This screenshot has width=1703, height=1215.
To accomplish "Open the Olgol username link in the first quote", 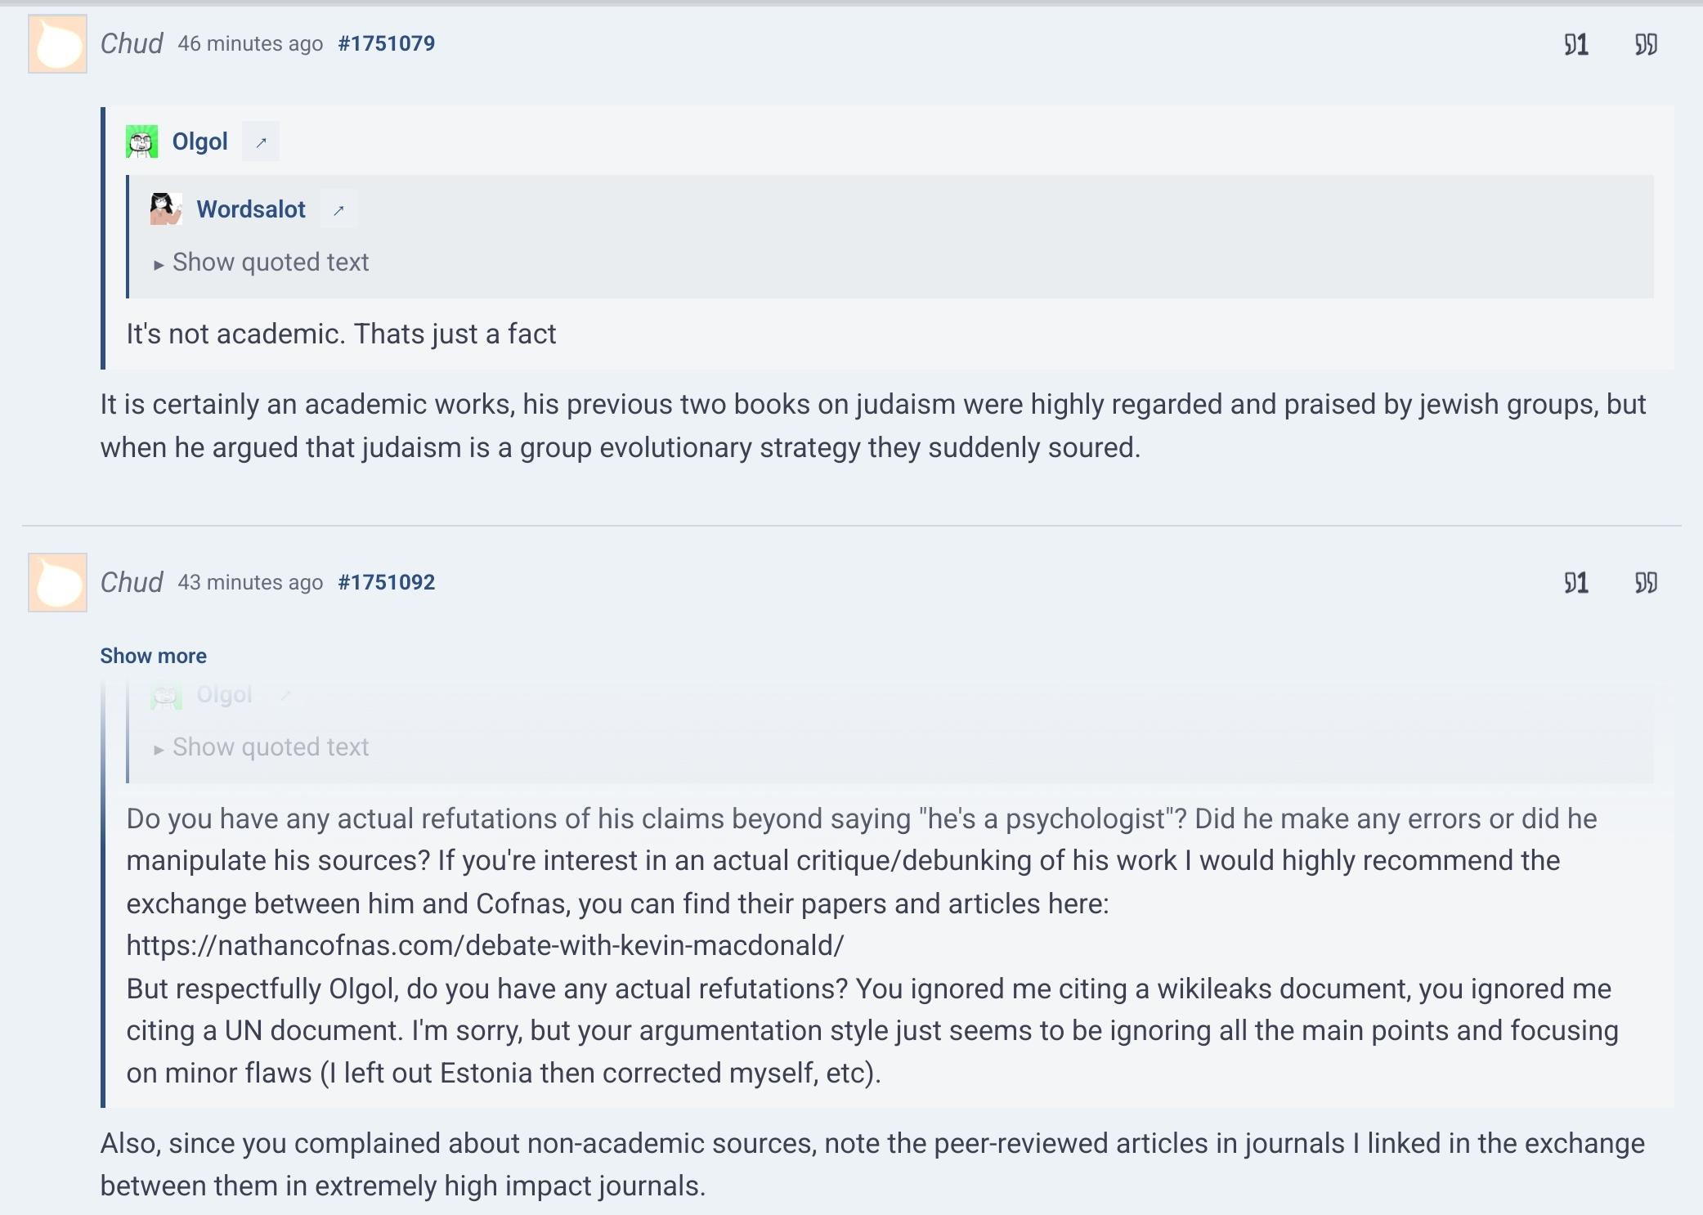I will click(x=199, y=141).
